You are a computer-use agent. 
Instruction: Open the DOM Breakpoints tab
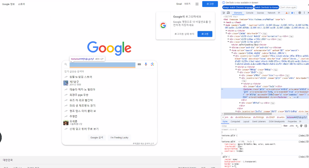277,122
